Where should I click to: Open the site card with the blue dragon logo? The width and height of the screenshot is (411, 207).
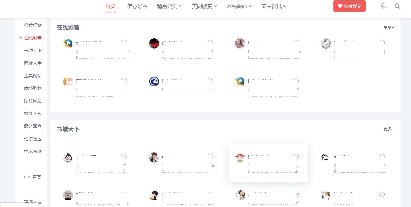[x=182, y=86]
